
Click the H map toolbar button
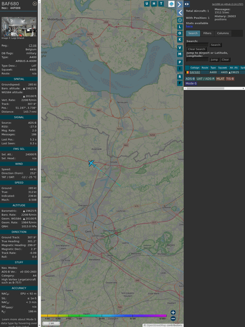[154, 4]
